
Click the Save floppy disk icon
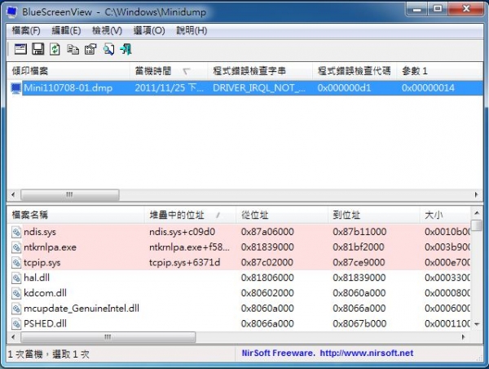(38, 49)
